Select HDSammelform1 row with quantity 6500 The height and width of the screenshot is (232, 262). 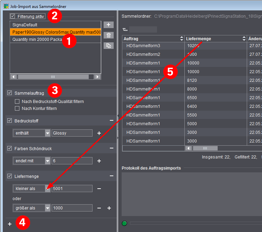192,98
